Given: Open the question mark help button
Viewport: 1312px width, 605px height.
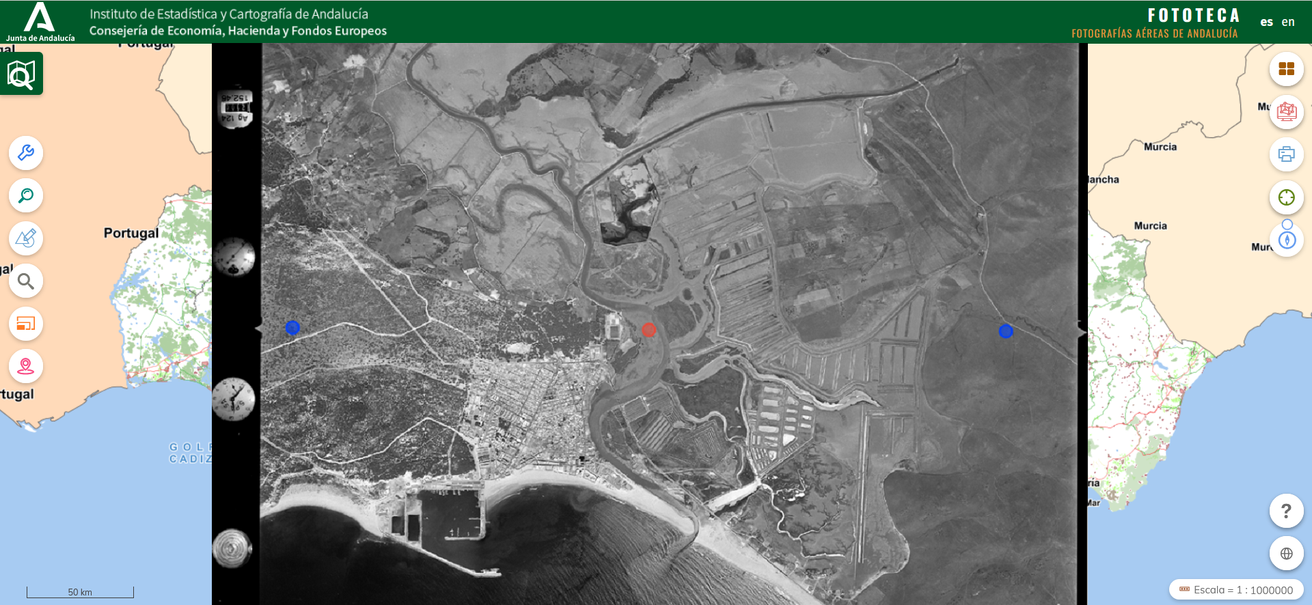Looking at the screenshot, I should coord(1287,511).
